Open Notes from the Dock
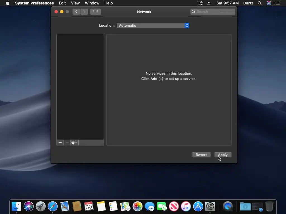The height and width of the screenshot is (214, 286). click(x=101, y=206)
